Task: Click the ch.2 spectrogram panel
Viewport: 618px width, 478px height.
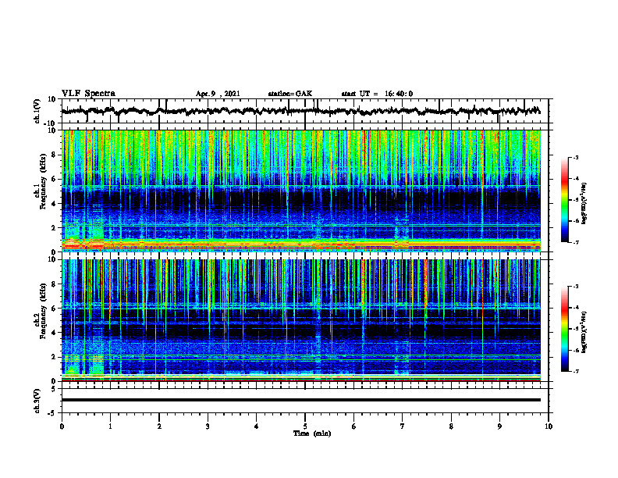Action: 300,320
